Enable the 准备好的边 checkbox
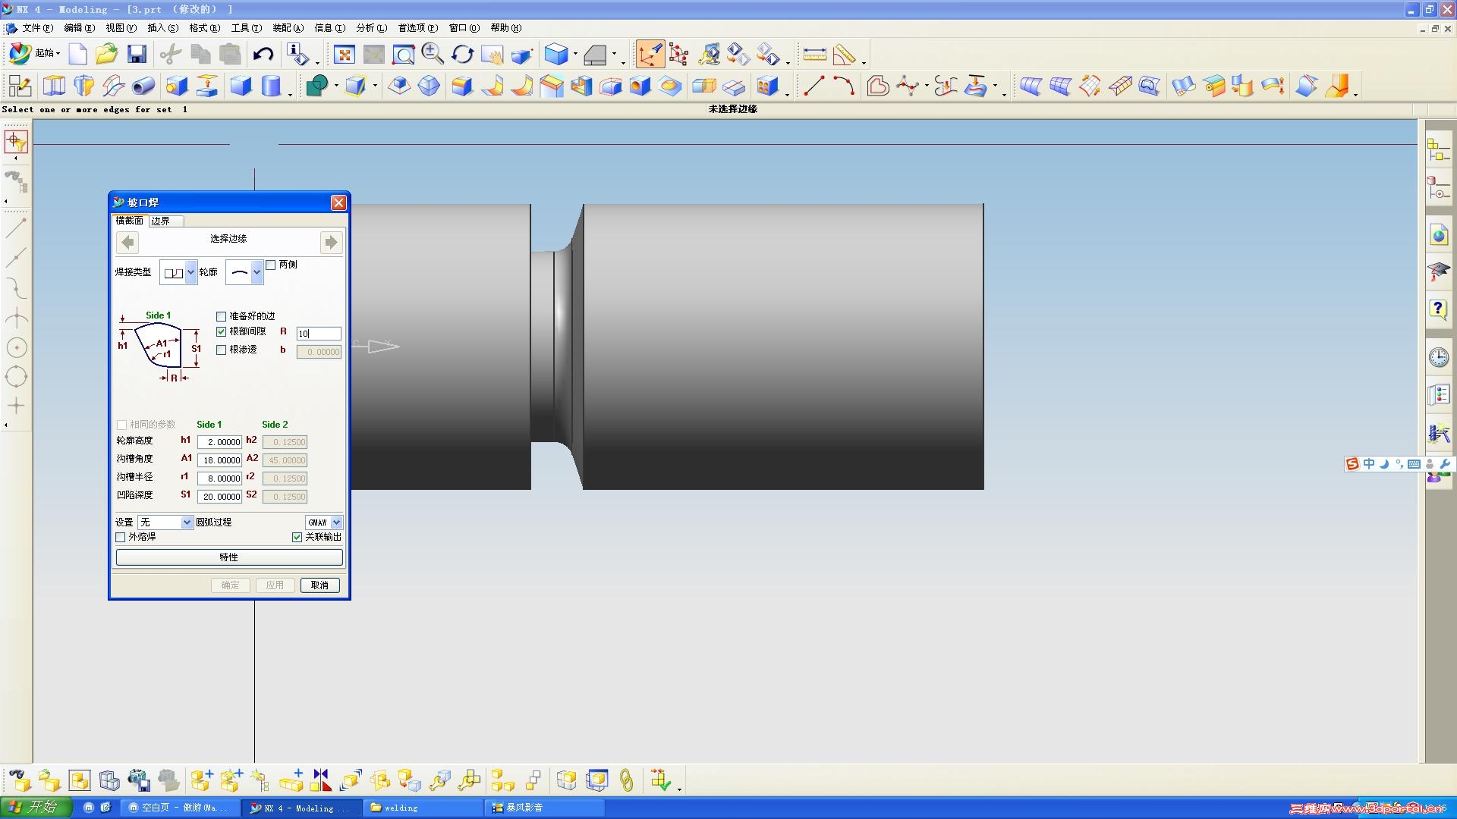 [x=222, y=316]
